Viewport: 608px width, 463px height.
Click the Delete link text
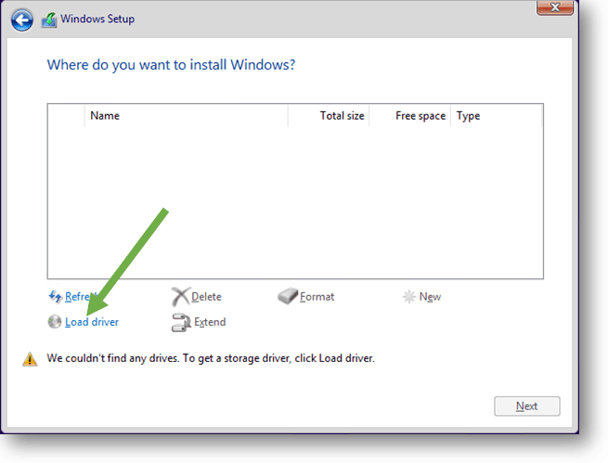coord(206,297)
